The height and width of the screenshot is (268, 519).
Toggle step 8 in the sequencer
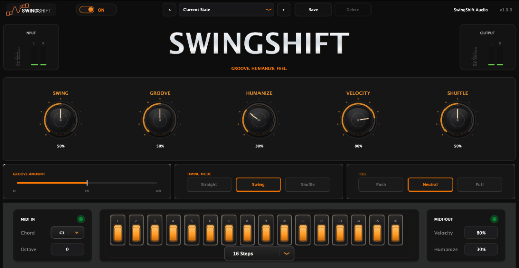(247, 230)
